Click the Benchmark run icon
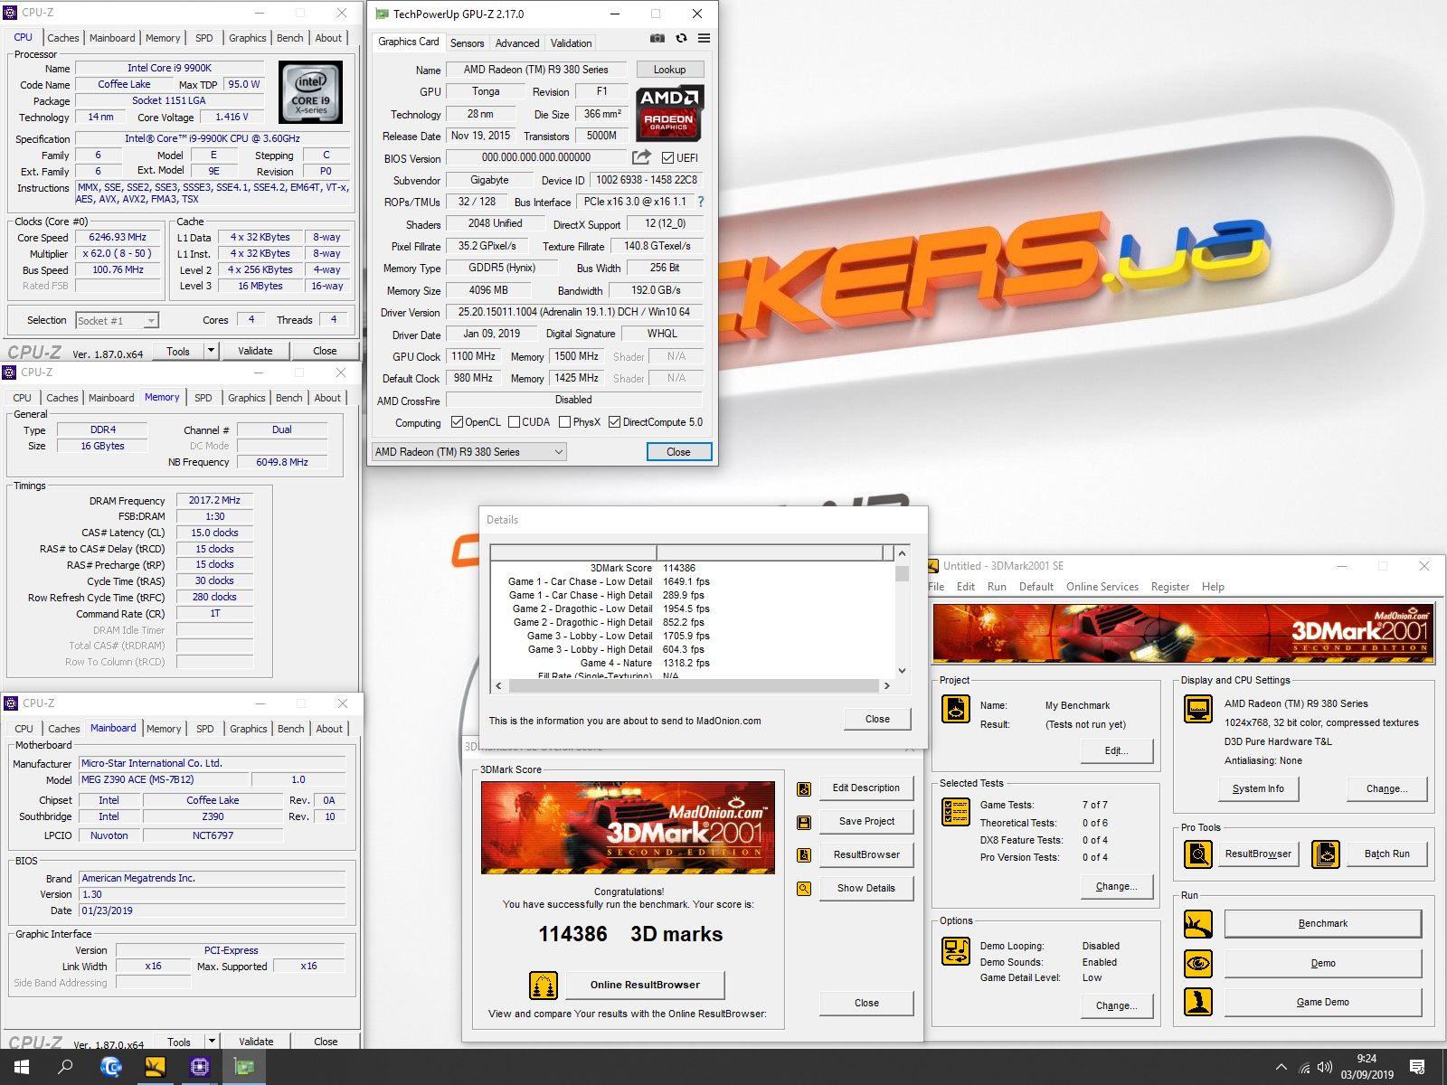 1198,924
